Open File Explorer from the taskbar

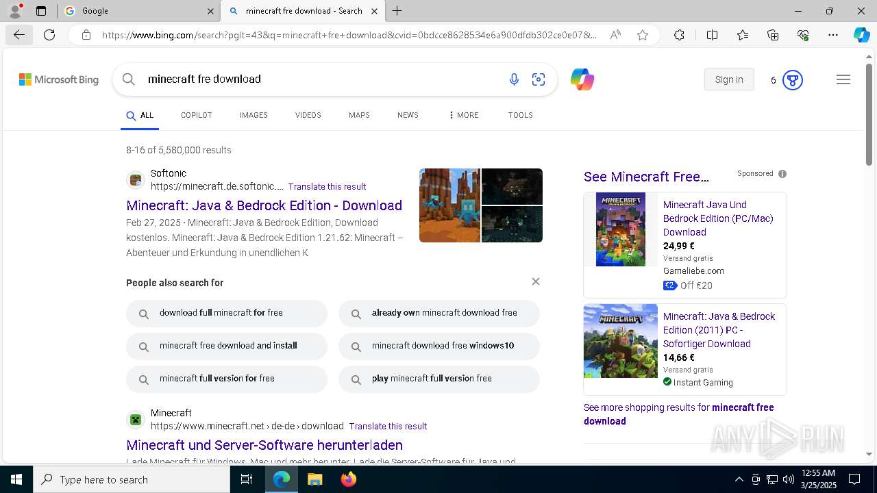point(314,479)
